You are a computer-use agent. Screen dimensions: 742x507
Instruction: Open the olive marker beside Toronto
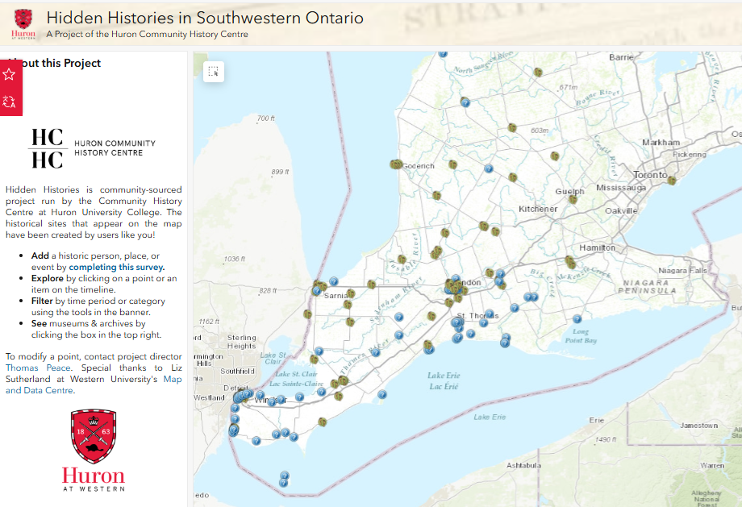(671, 181)
